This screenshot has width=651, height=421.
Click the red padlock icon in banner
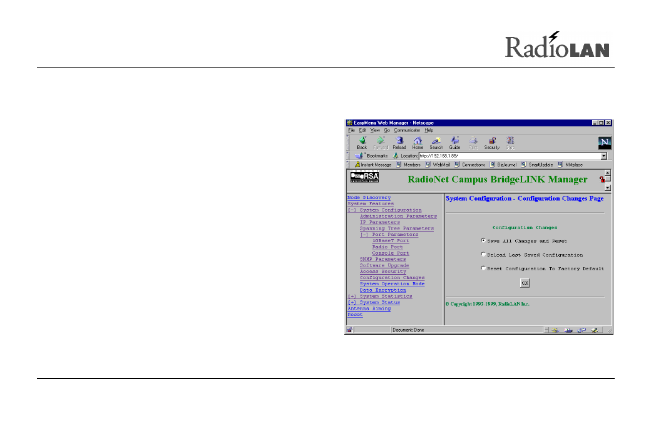(602, 179)
